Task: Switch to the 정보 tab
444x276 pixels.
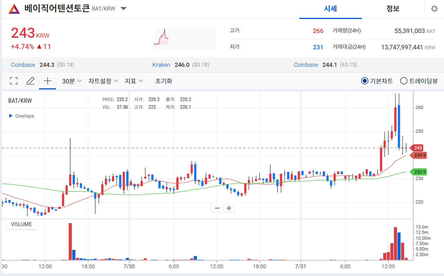Action: coord(393,9)
